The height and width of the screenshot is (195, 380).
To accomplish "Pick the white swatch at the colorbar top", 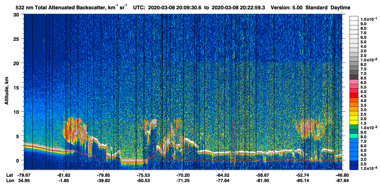I will click(354, 18).
